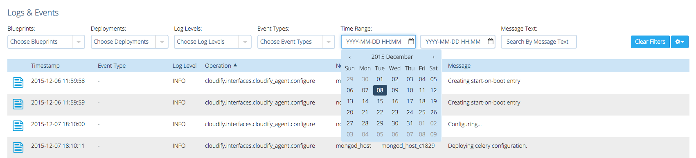Click message 'Configuring...'

(x=464, y=124)
